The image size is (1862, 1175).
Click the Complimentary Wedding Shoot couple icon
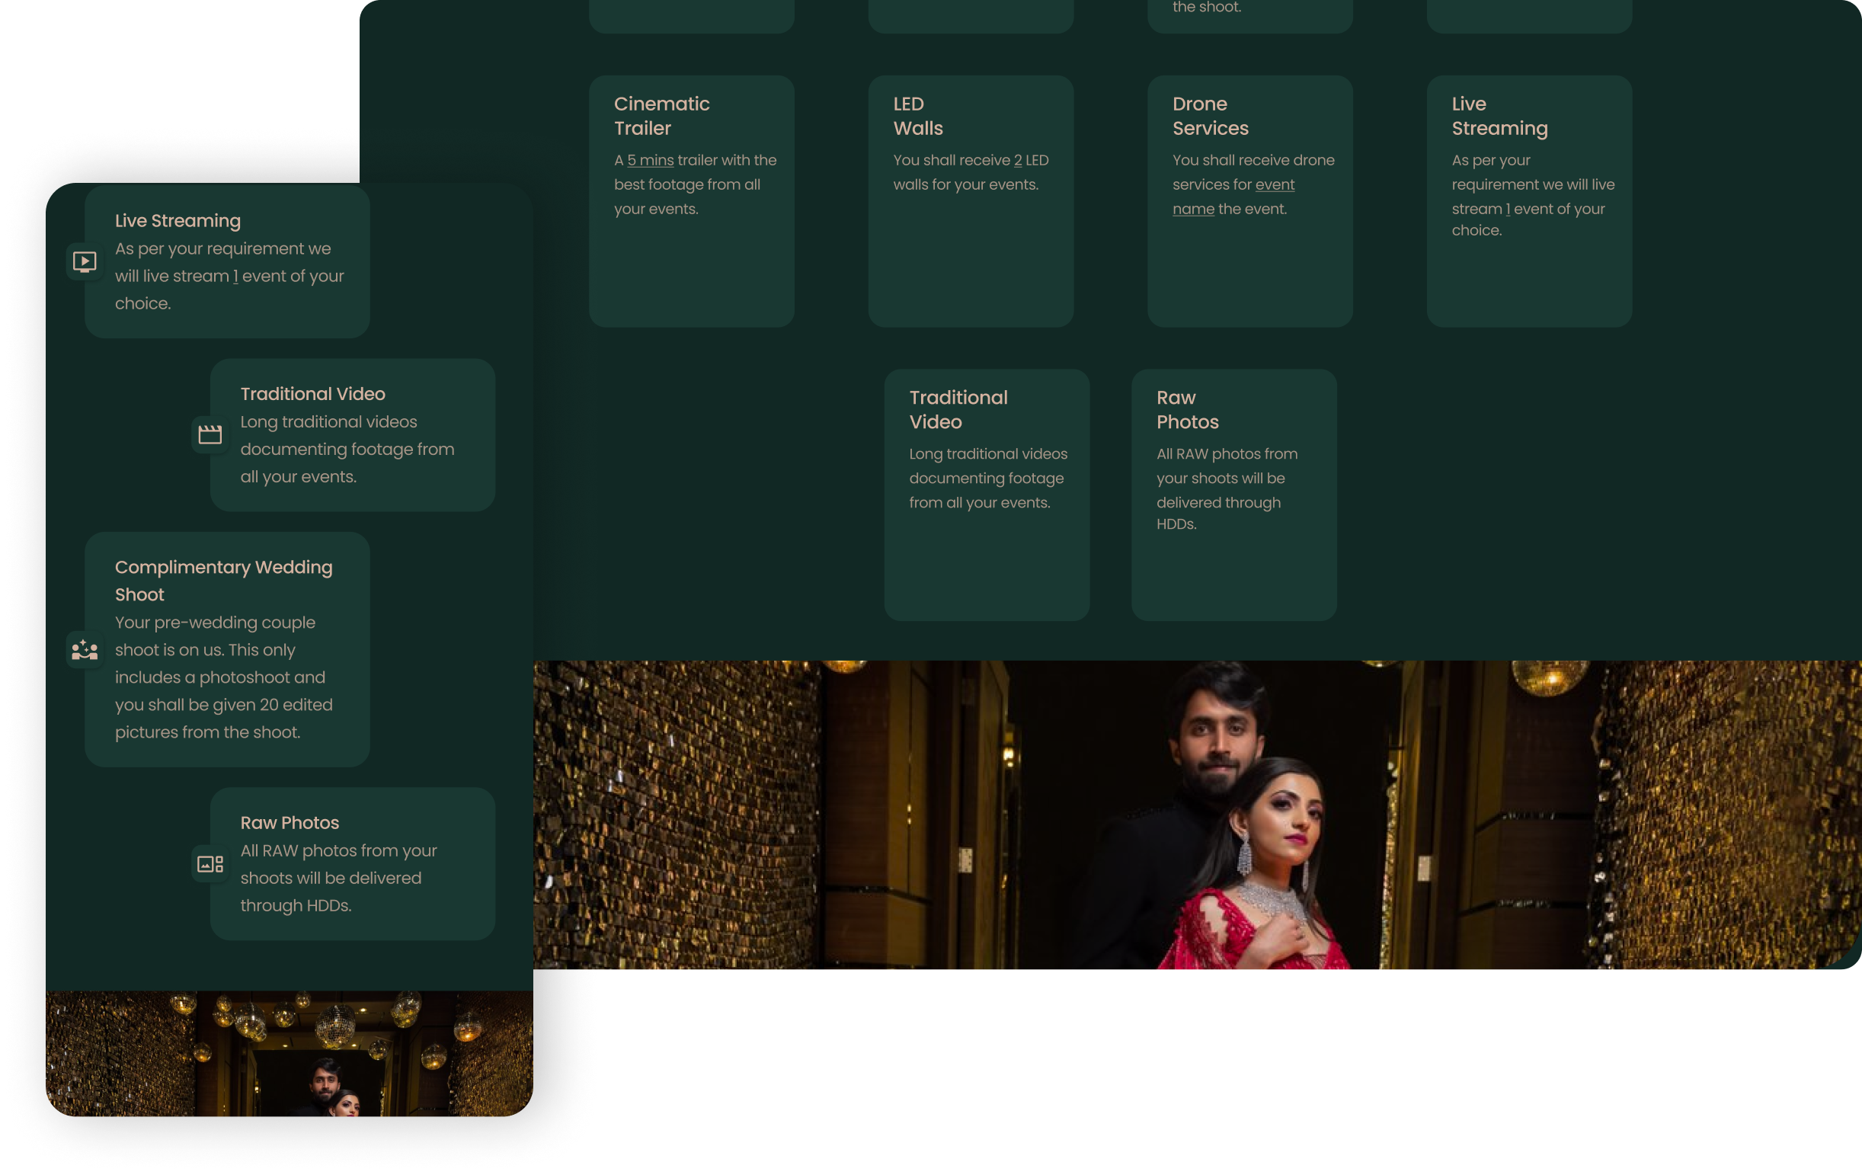pos(85,650)
